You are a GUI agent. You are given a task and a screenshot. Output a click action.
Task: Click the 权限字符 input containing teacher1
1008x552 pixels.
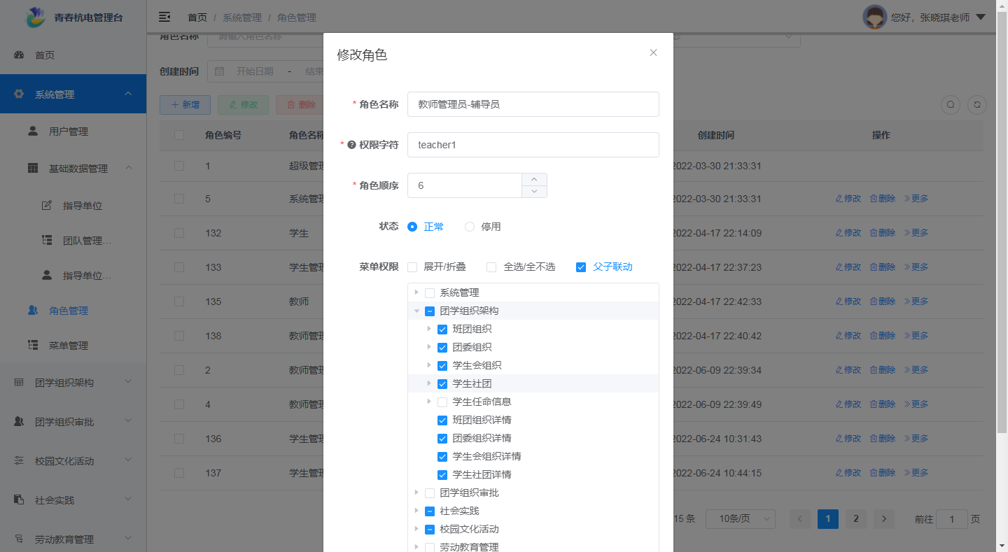tap(533, 145)
